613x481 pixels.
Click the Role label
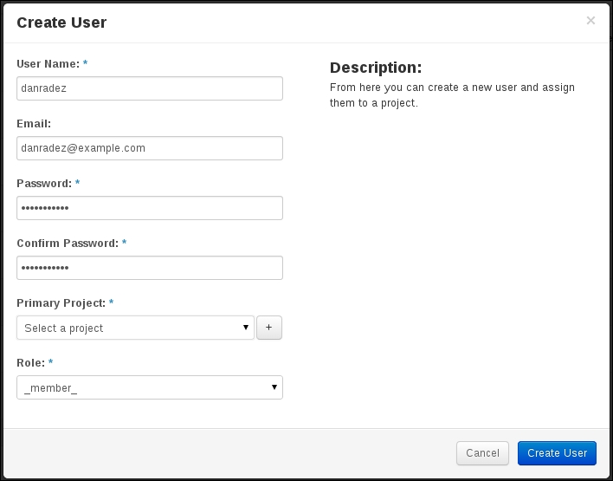(x=31, y=363)
